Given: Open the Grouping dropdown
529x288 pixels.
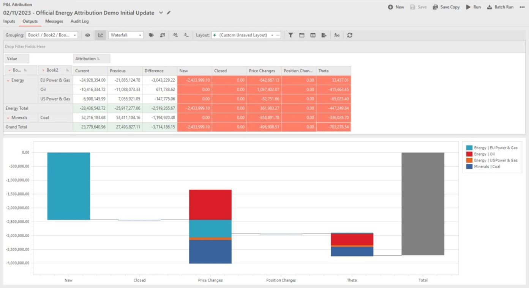Looking at the screenshot, I should coord(52,35).
